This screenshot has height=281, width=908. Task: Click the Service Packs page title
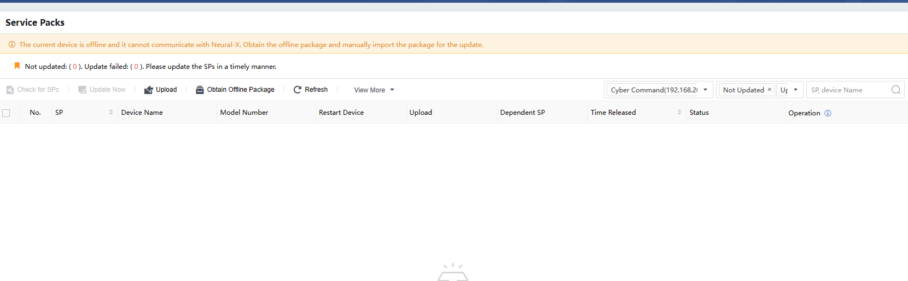[35, 22]
